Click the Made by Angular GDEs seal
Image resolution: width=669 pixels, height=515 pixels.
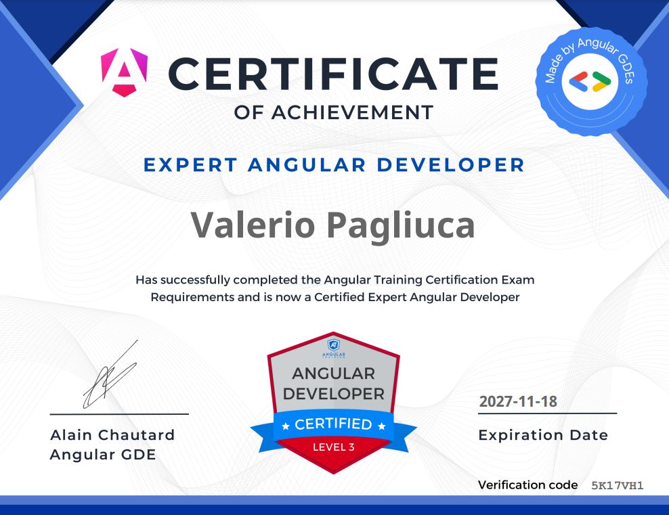(591, 81)
